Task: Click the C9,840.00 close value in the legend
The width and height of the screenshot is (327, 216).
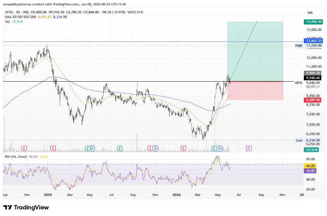Action: coord(91,12)
